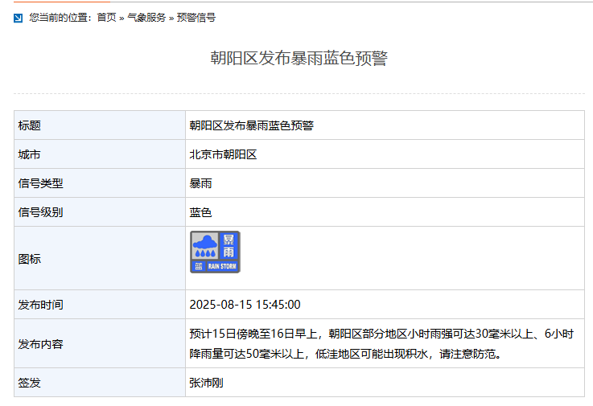Go to 首页 in the breadcrumb
The width and height of the screenshot is (593, 406).
pos(106,18)
